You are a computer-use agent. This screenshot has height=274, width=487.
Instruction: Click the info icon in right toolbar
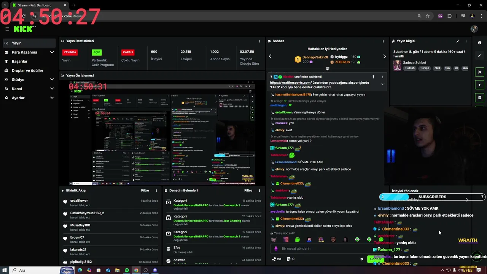click(479, 43)
